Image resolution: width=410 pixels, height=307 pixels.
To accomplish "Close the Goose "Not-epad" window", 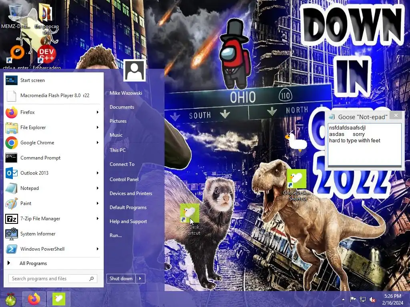I will (396, 116).
